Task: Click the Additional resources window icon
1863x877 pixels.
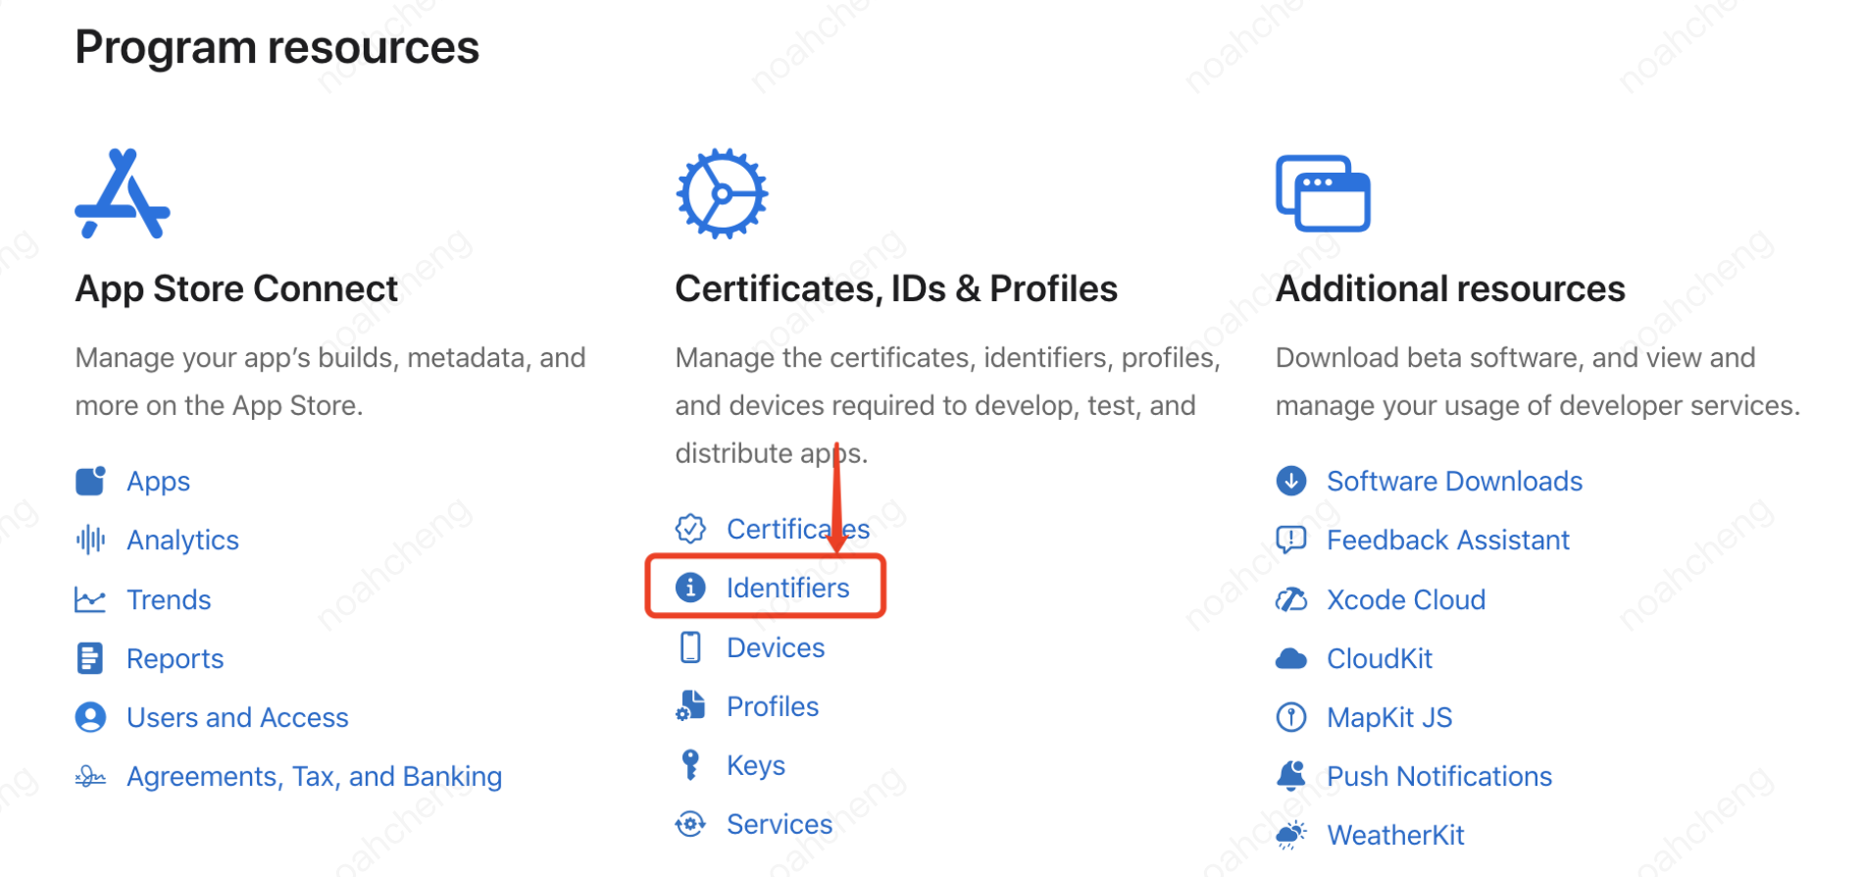Action: pyautogui.click(x=1323, y=193)
